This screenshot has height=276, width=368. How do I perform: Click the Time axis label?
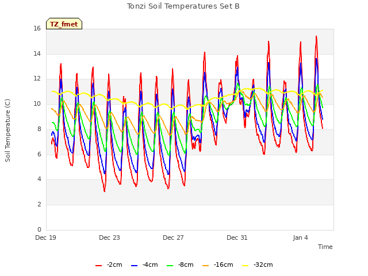click(x=325, y=247)
